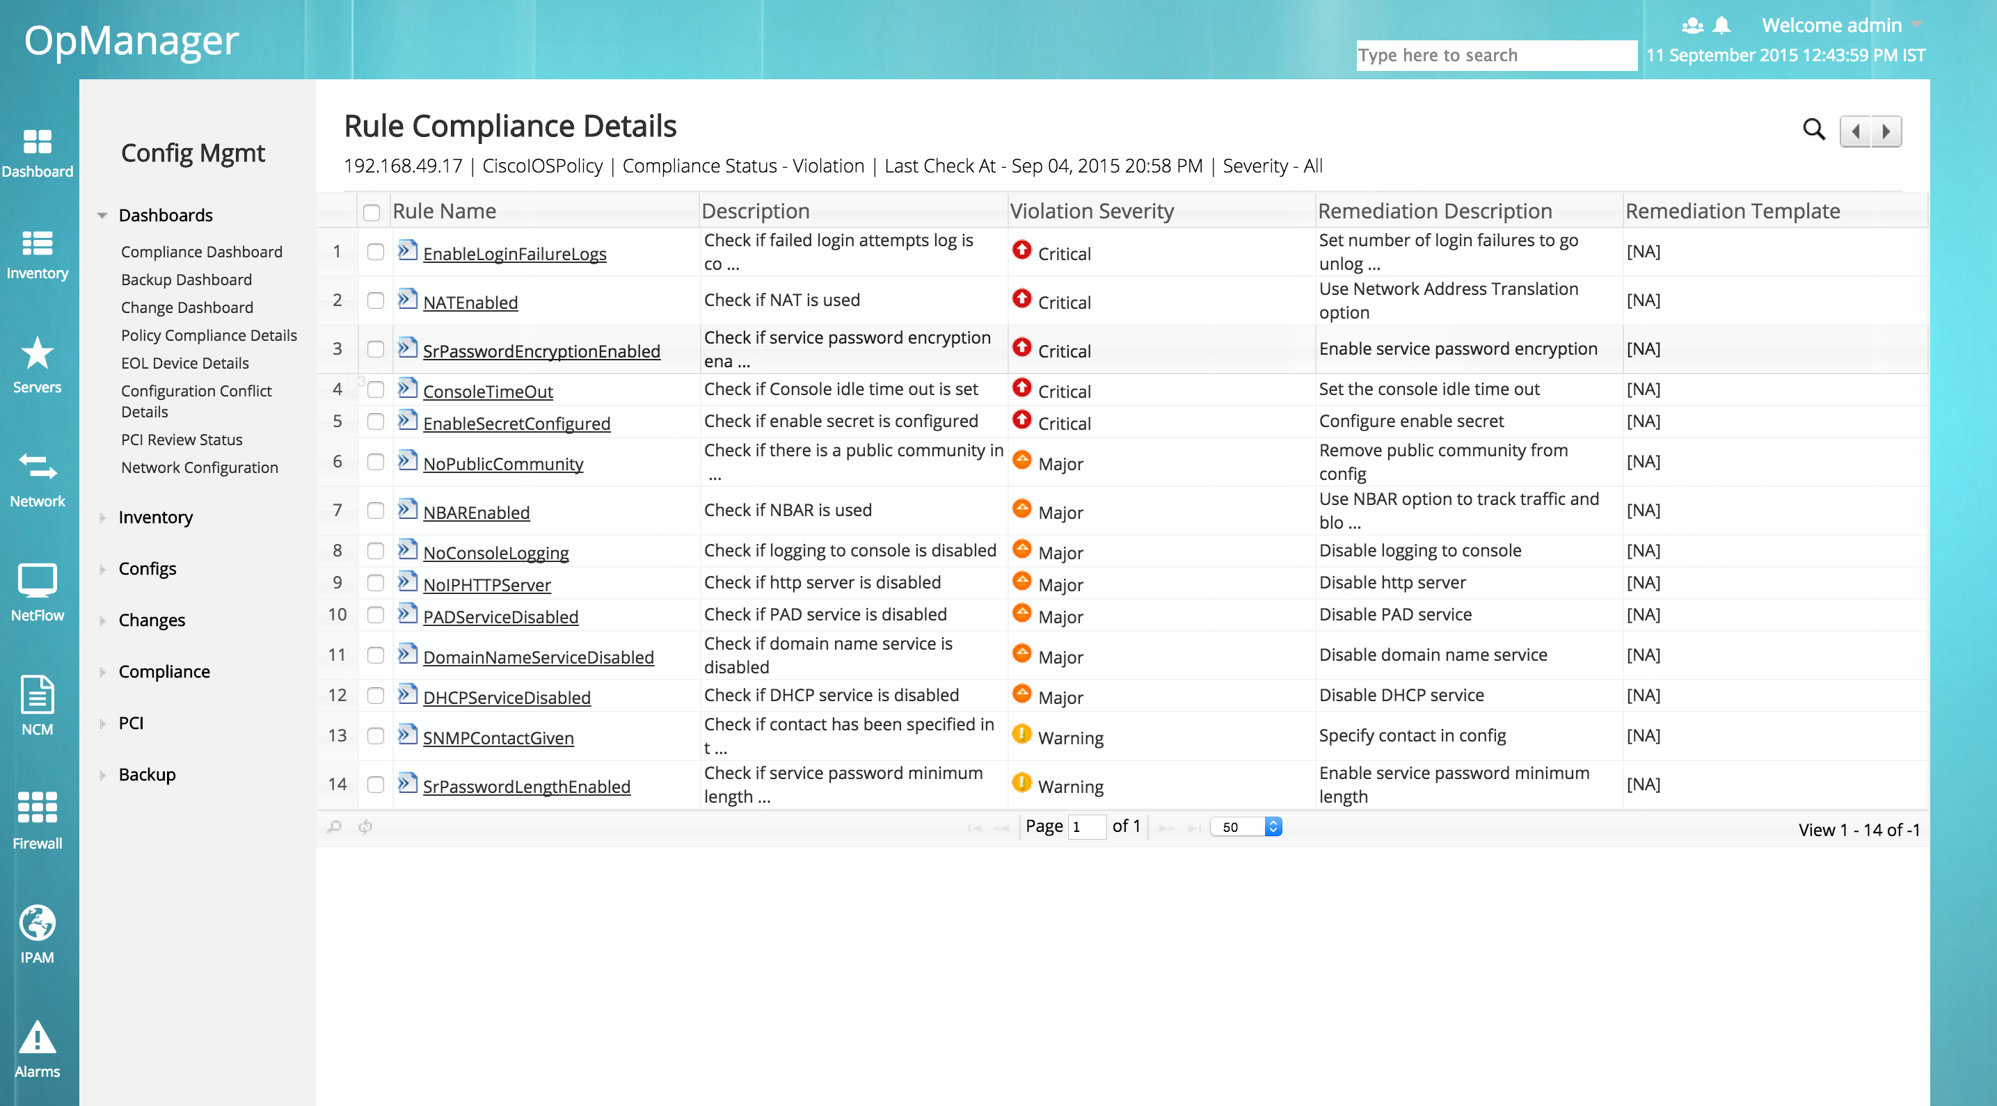Open Compliance Dashboard menu item

[x=202, y=252]
